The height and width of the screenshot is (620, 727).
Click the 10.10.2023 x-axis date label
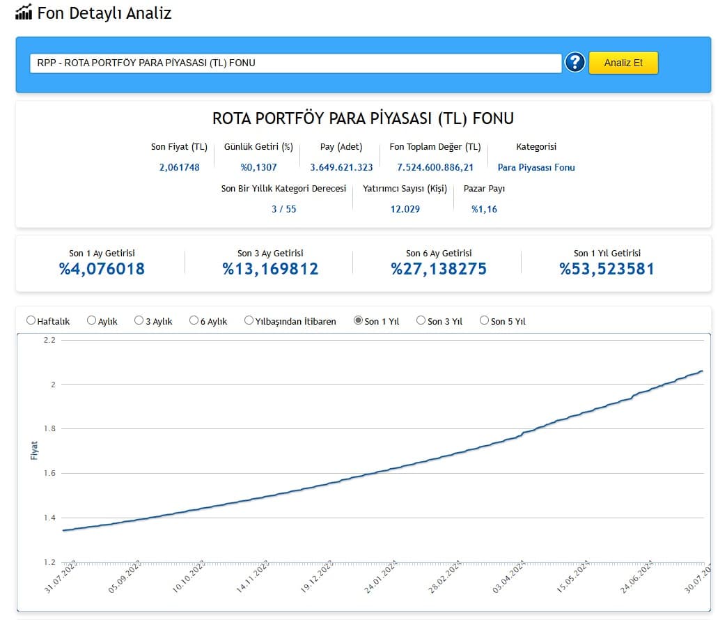[x=188, y=577]
